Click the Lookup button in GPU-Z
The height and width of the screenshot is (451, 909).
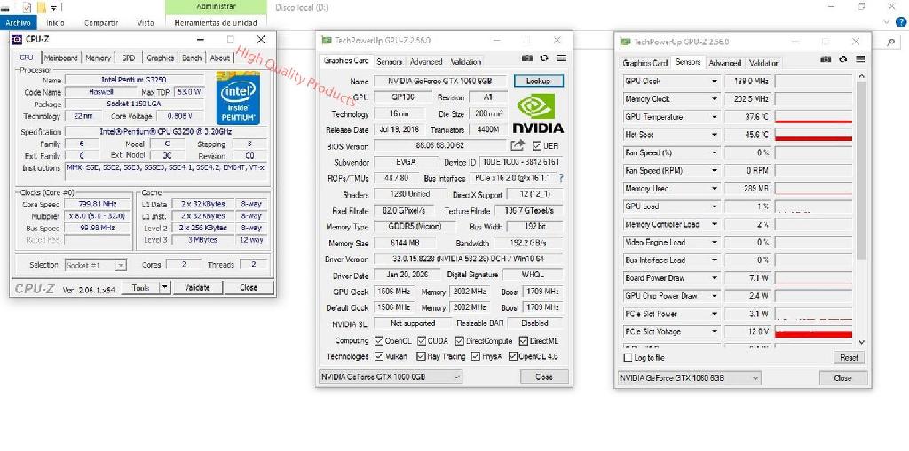tap(538, 82)
